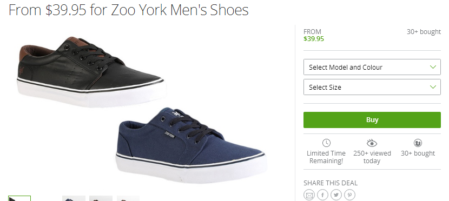Click the green chevron on Model and Colour
The width and height of the screenshot is (449, 201).
433,67
